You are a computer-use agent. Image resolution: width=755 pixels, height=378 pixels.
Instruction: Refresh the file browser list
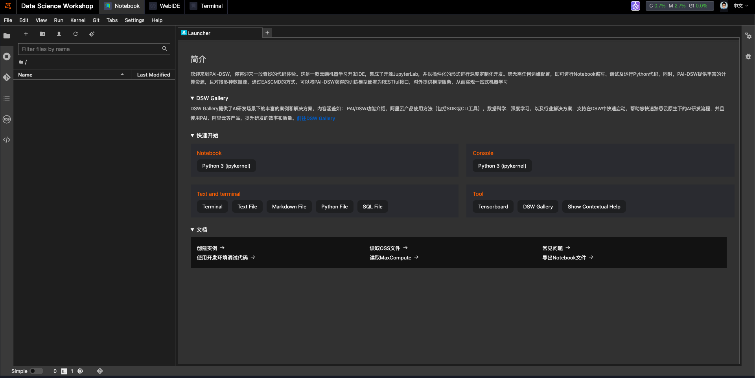[75, 34]
